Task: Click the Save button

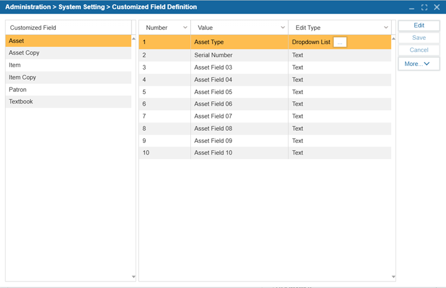Action: [x=419, y=37]
